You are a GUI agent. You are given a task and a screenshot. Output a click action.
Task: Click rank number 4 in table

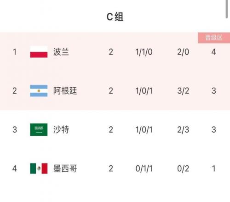(x=15, y=168)
